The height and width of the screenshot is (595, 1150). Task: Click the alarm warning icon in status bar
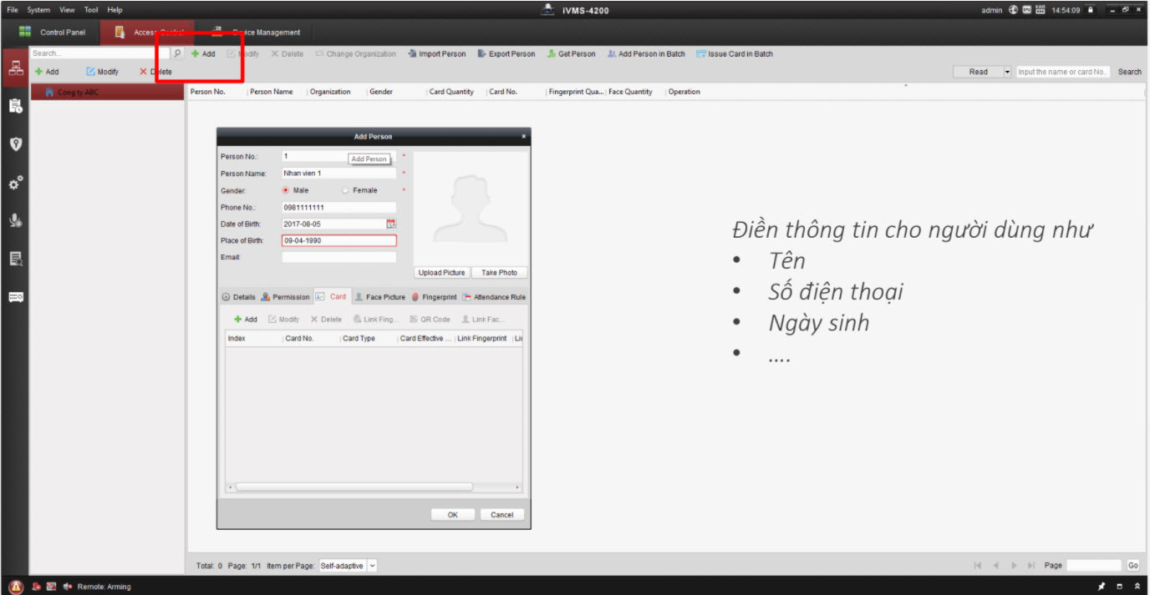click(16, 587)
